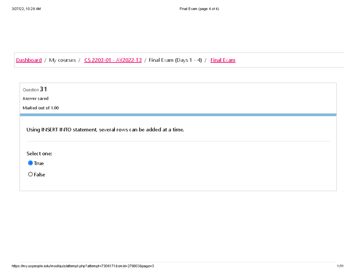Click the blue progress bar under question info

point(178,114)
